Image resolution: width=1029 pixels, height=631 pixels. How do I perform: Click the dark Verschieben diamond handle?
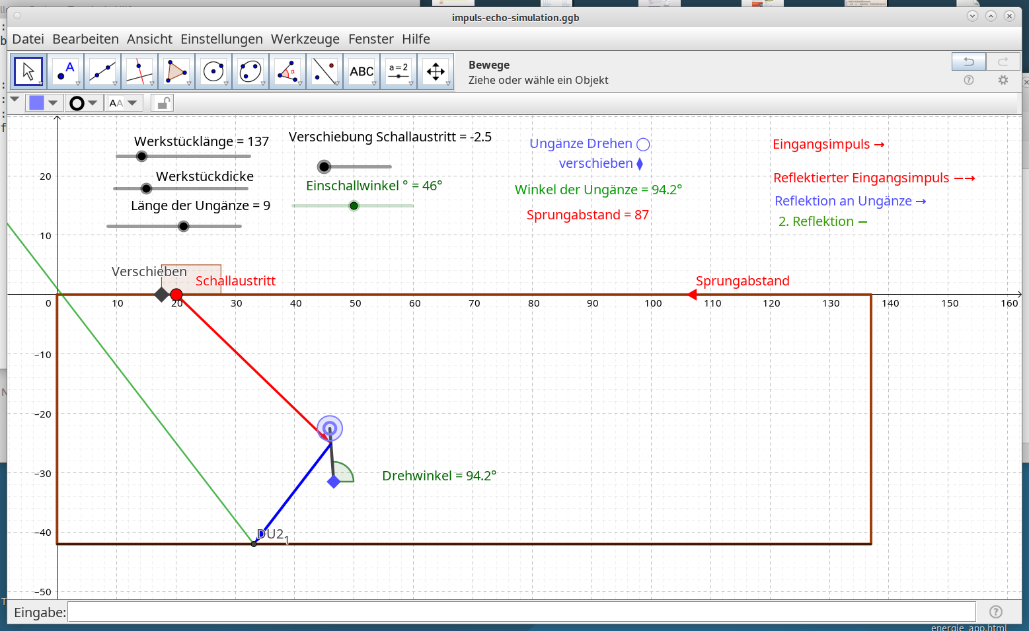point(161,295)
